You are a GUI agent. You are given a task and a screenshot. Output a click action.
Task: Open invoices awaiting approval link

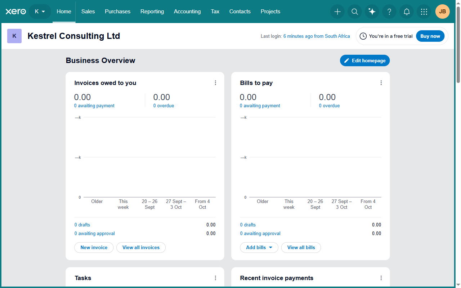pos(95,234)
